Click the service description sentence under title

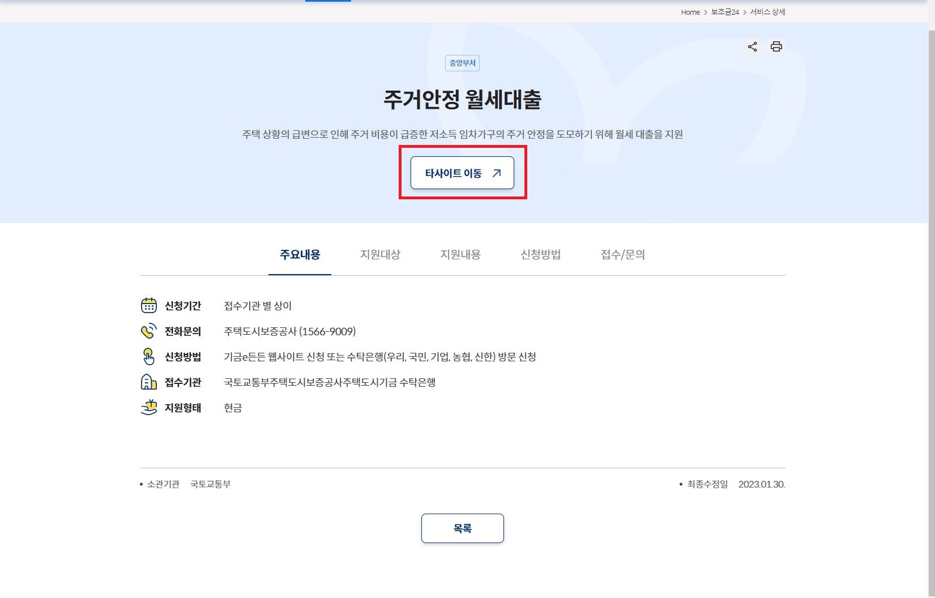(x=462, y=134)
